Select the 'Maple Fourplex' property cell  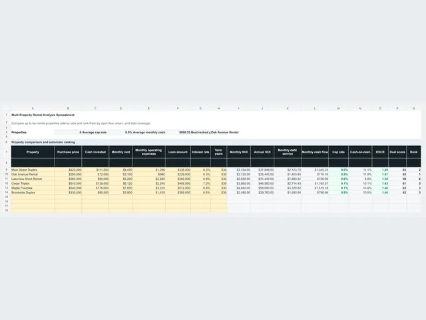33,188
